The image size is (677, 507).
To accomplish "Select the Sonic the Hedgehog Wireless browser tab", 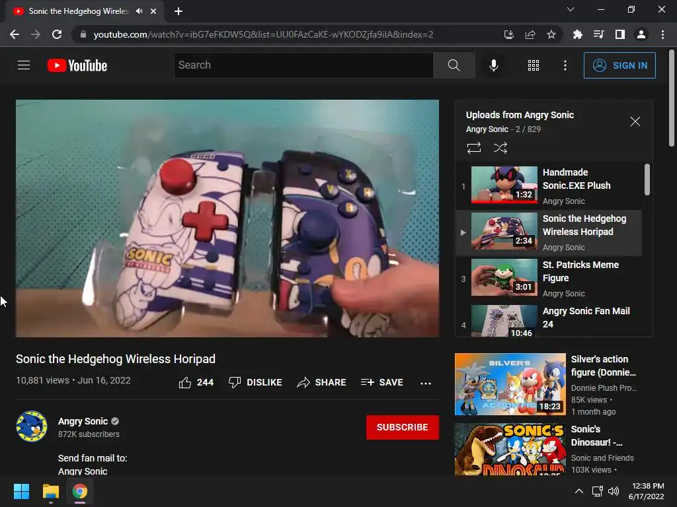I will click(x=84, y=11).
